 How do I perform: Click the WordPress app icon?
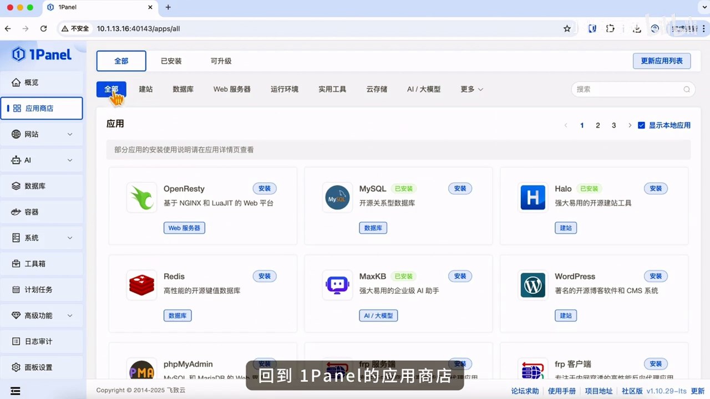533,285
